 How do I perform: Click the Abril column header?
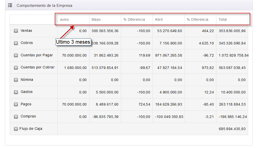159,19
